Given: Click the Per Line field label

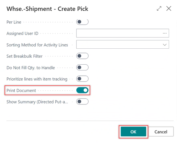Looking at the screenshot, I should click(14, 22).
